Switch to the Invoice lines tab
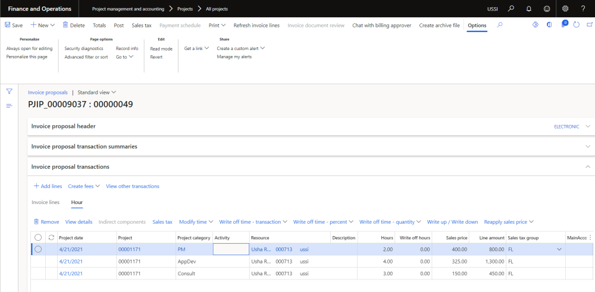595x292 pixels. click(x=45, y=202)
